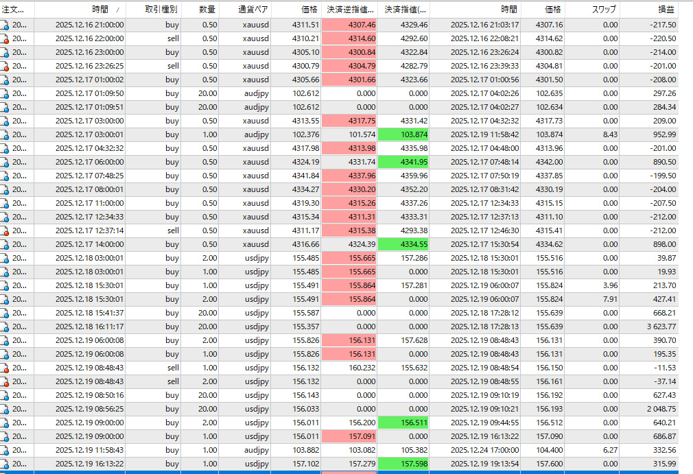This screenshot has width=693, height=474.
Task: Click the open price 155.357
Action: pyautogui.click(x=305, y=327)
